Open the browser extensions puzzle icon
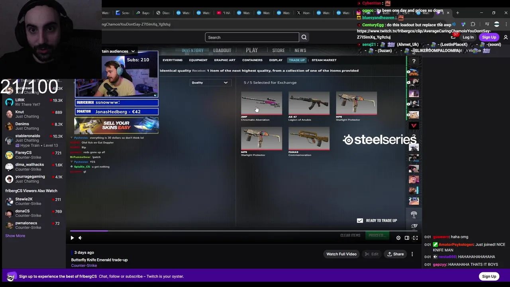Screen dimensions: 510x287 tap(473, 24)
